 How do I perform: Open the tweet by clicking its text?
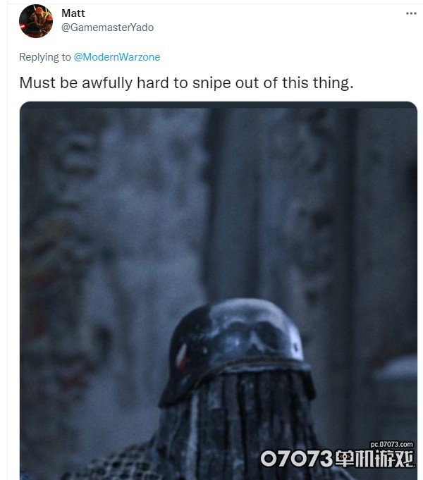tap(186, 83)
